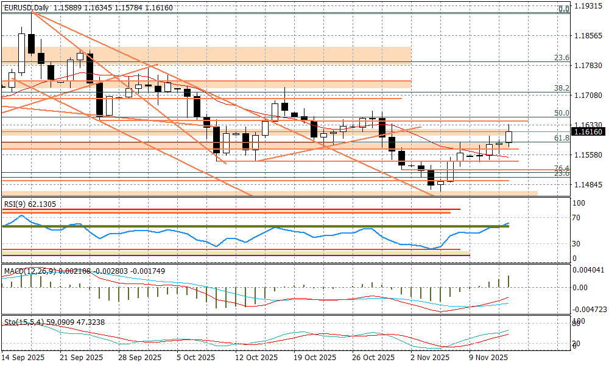Click the EURUSD,Daily chart title

click(x=27, y=8)
